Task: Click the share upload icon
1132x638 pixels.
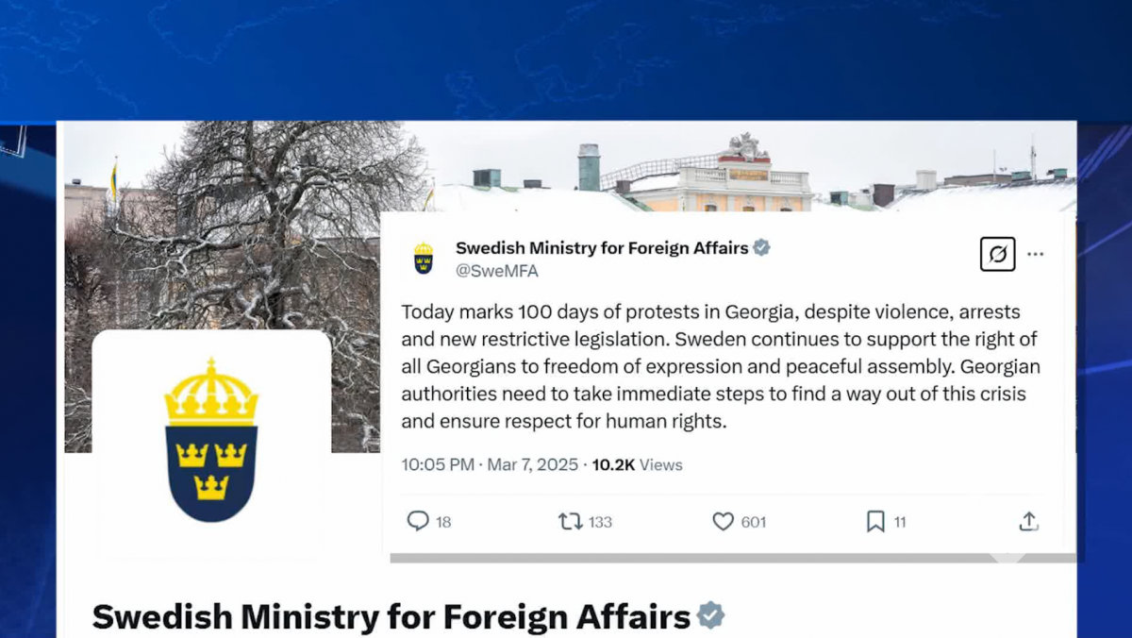Action: pos(1028,521)
